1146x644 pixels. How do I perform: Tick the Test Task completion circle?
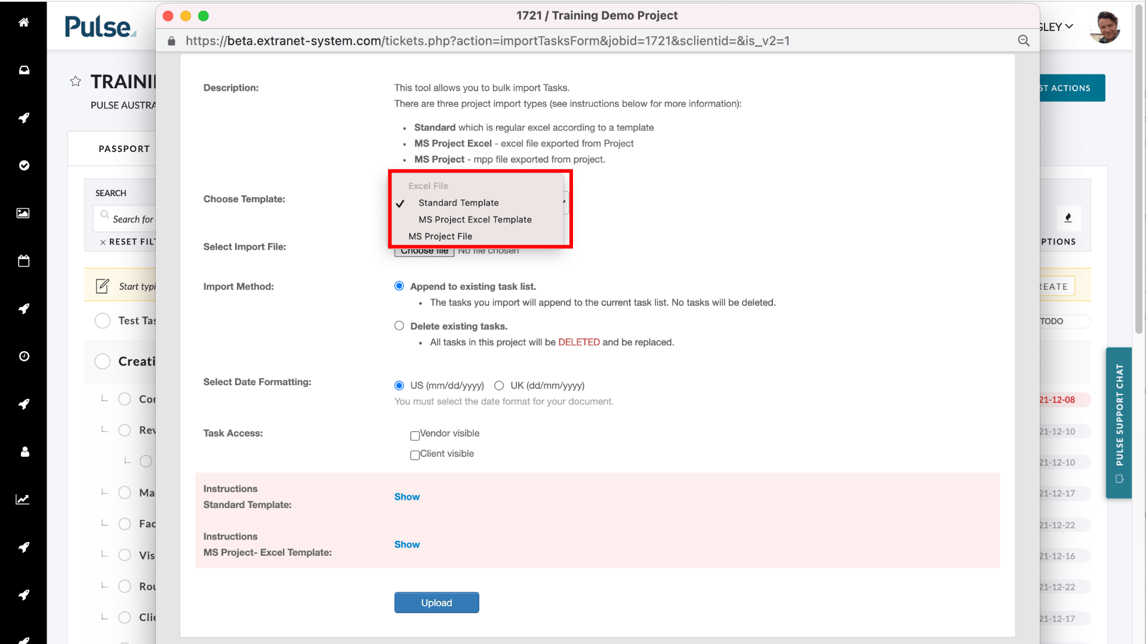[x=103, y=321]
